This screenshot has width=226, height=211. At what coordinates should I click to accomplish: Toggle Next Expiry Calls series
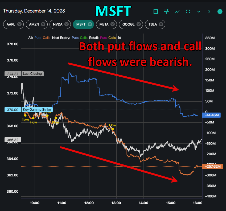(x=84, y=38)
